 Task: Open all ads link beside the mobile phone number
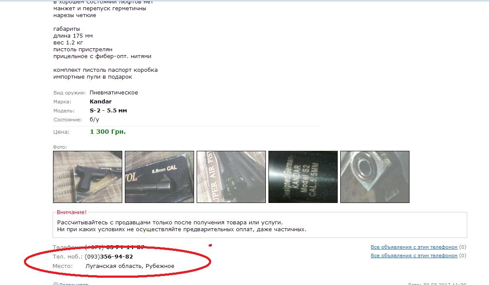pyautogui.click(x=414, y=256)
